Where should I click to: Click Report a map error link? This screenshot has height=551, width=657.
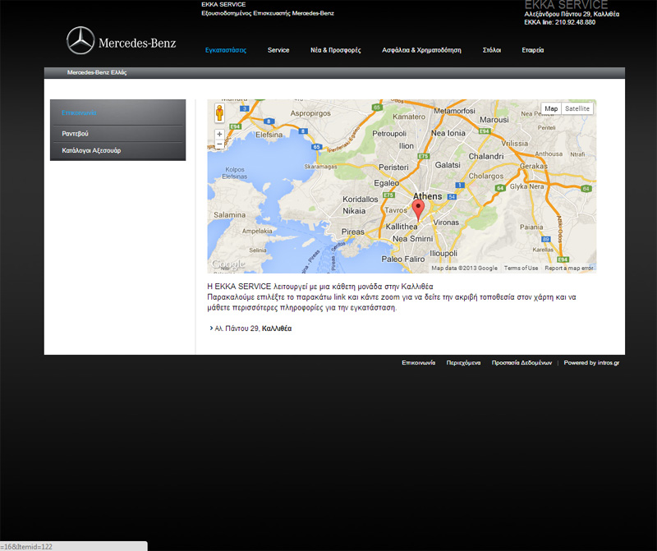click(x=568, y=268)
